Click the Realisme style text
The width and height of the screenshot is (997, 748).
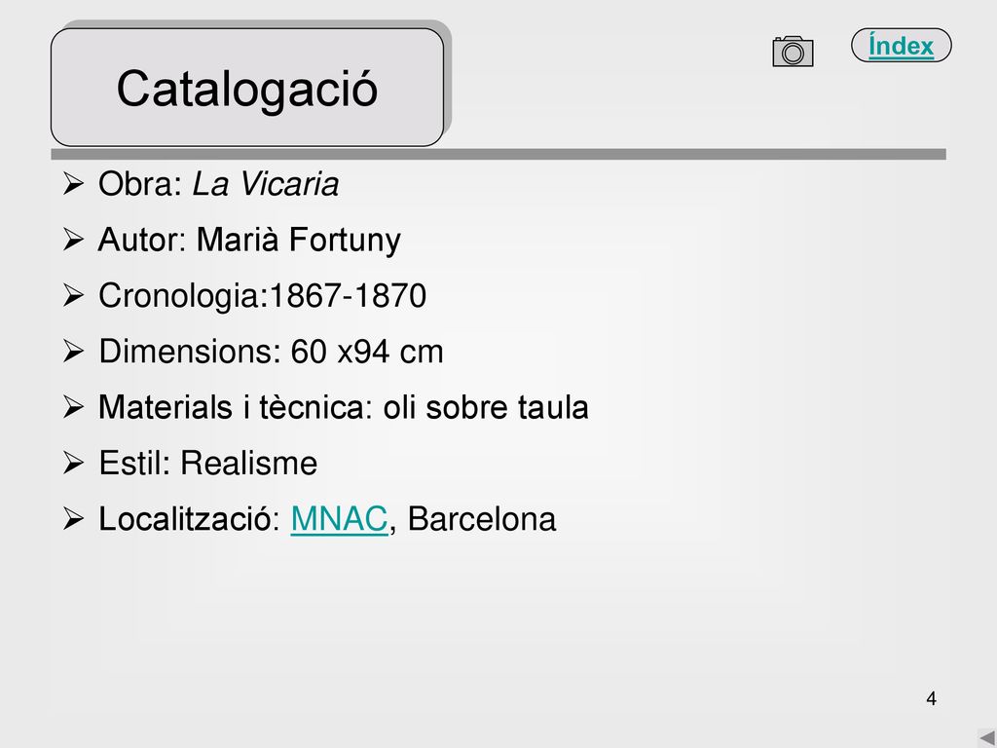(249, 463)
